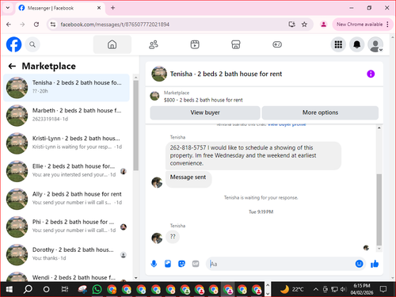Open Marbeth conversation

pos(67,116)
